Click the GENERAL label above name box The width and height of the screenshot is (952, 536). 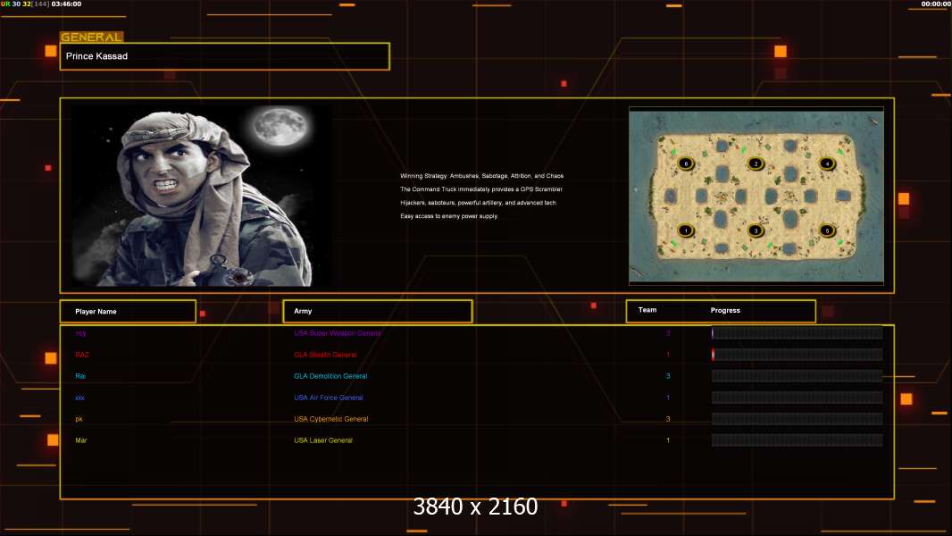click(x=92, y=37)
